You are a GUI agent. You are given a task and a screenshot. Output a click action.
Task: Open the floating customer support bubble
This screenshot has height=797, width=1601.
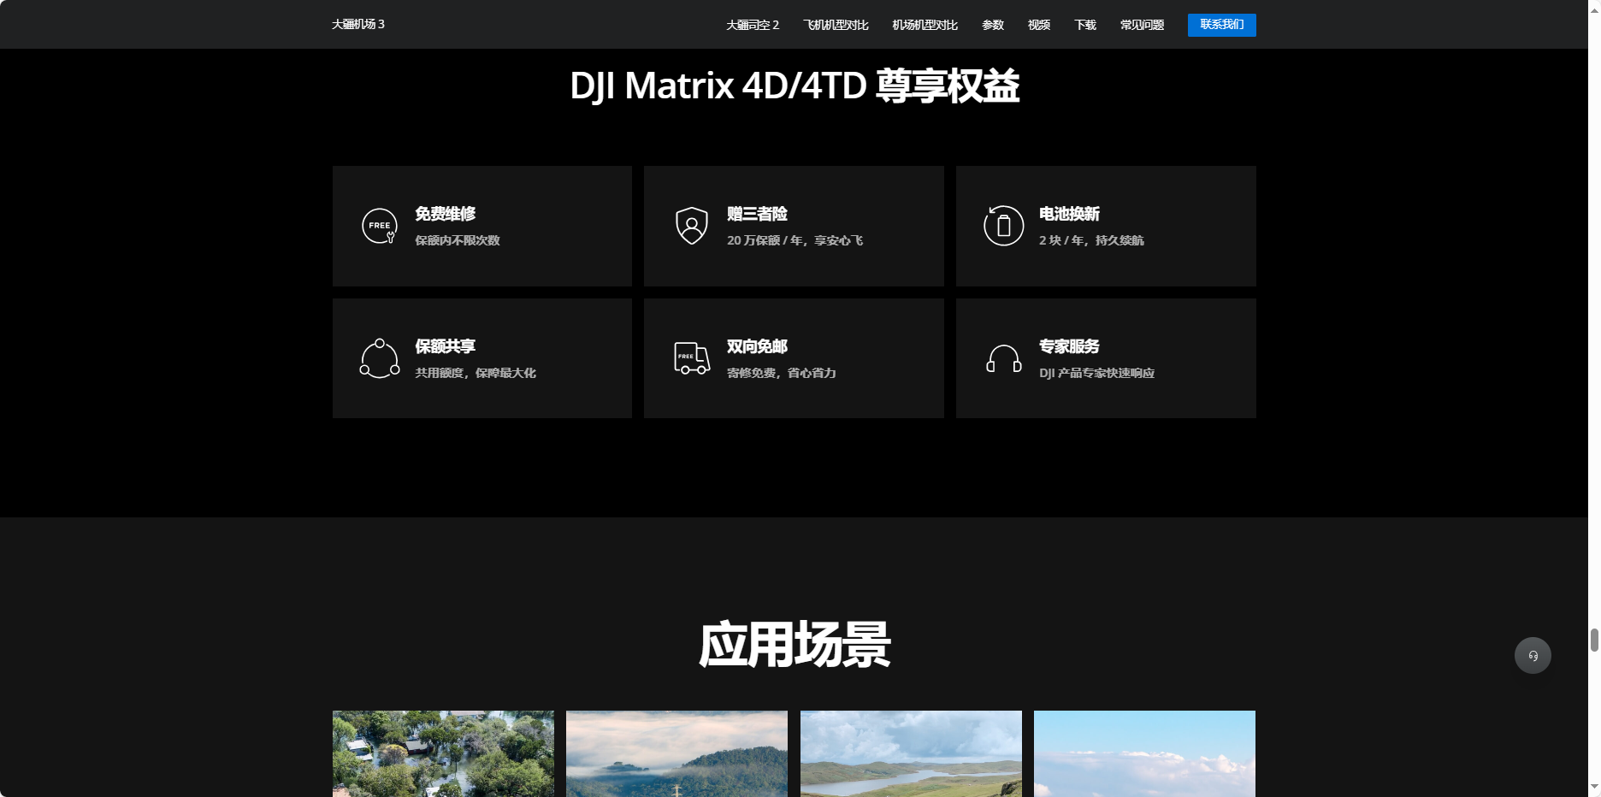pos(1532,655)
